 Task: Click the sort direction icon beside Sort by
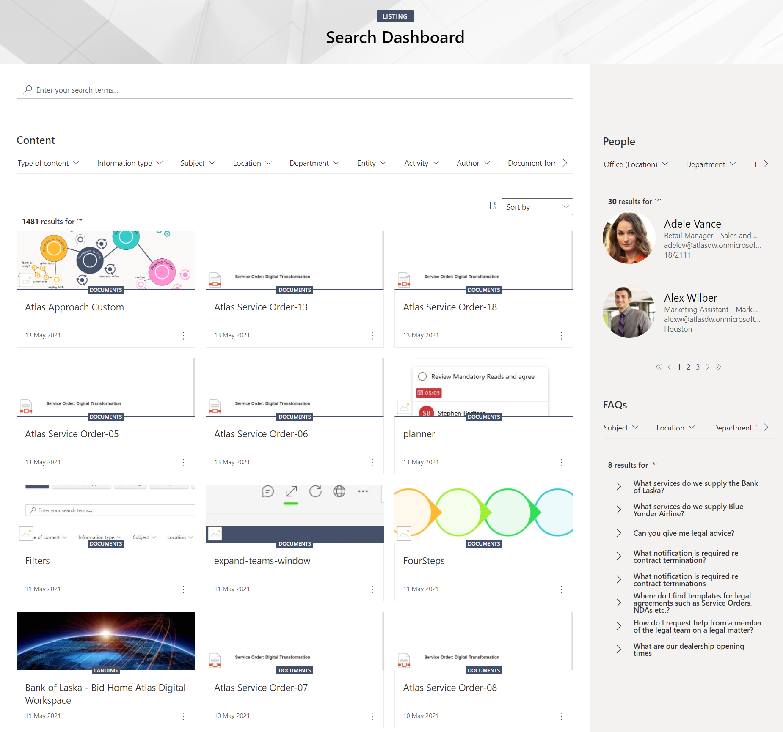[492, 206]
